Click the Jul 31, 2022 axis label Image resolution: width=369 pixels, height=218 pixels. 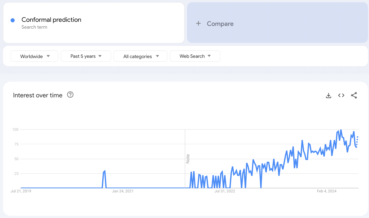point(225,191)
